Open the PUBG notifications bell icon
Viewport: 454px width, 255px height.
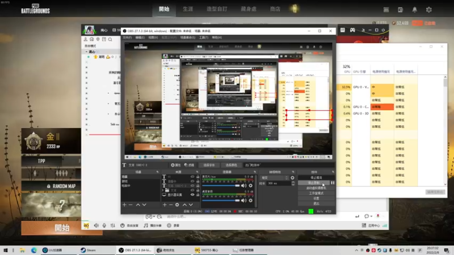pos(415,10)
